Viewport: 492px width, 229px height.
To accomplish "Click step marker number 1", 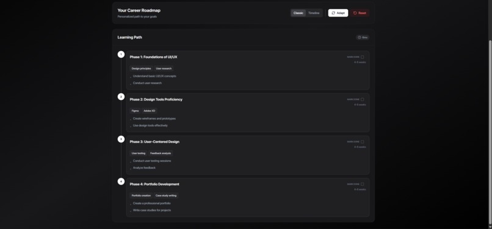I will point(121,54).
